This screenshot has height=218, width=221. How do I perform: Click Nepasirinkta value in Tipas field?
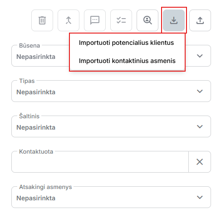36,92
